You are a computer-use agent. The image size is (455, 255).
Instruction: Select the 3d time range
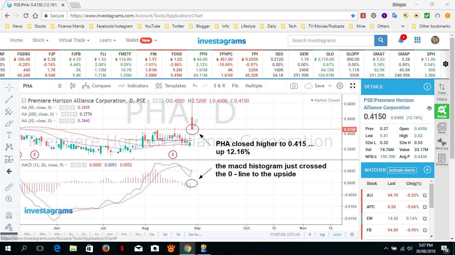[165, 234]
